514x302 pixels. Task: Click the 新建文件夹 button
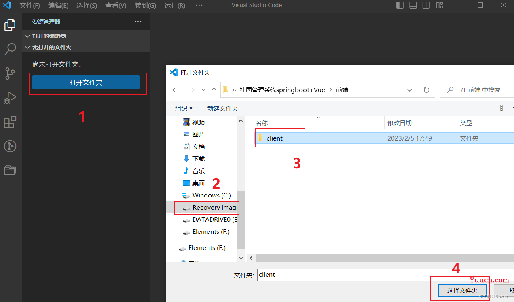coord(222,108)
